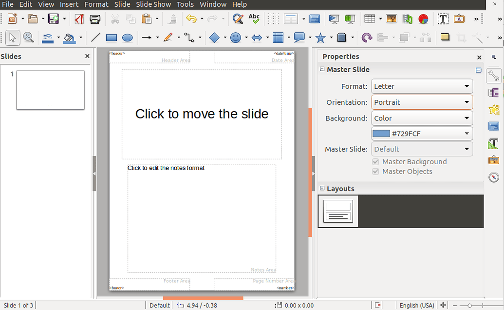Run the Spelling check tool
This screenshot has width=504, height=310.
pos(254,19)
